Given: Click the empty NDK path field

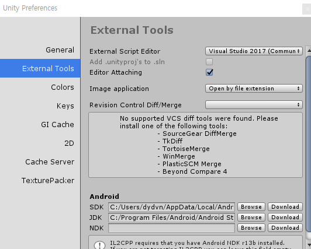Looking at the screenshot, I should pyautogui.click(x=171, y=228).
